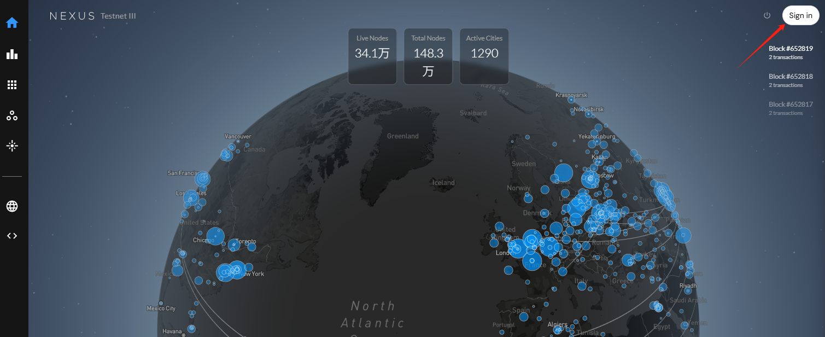Image resolution: width=825 pixels, height=337 pixels.
Task: Click the Testnet III network label
Action: tap(118, 16)
